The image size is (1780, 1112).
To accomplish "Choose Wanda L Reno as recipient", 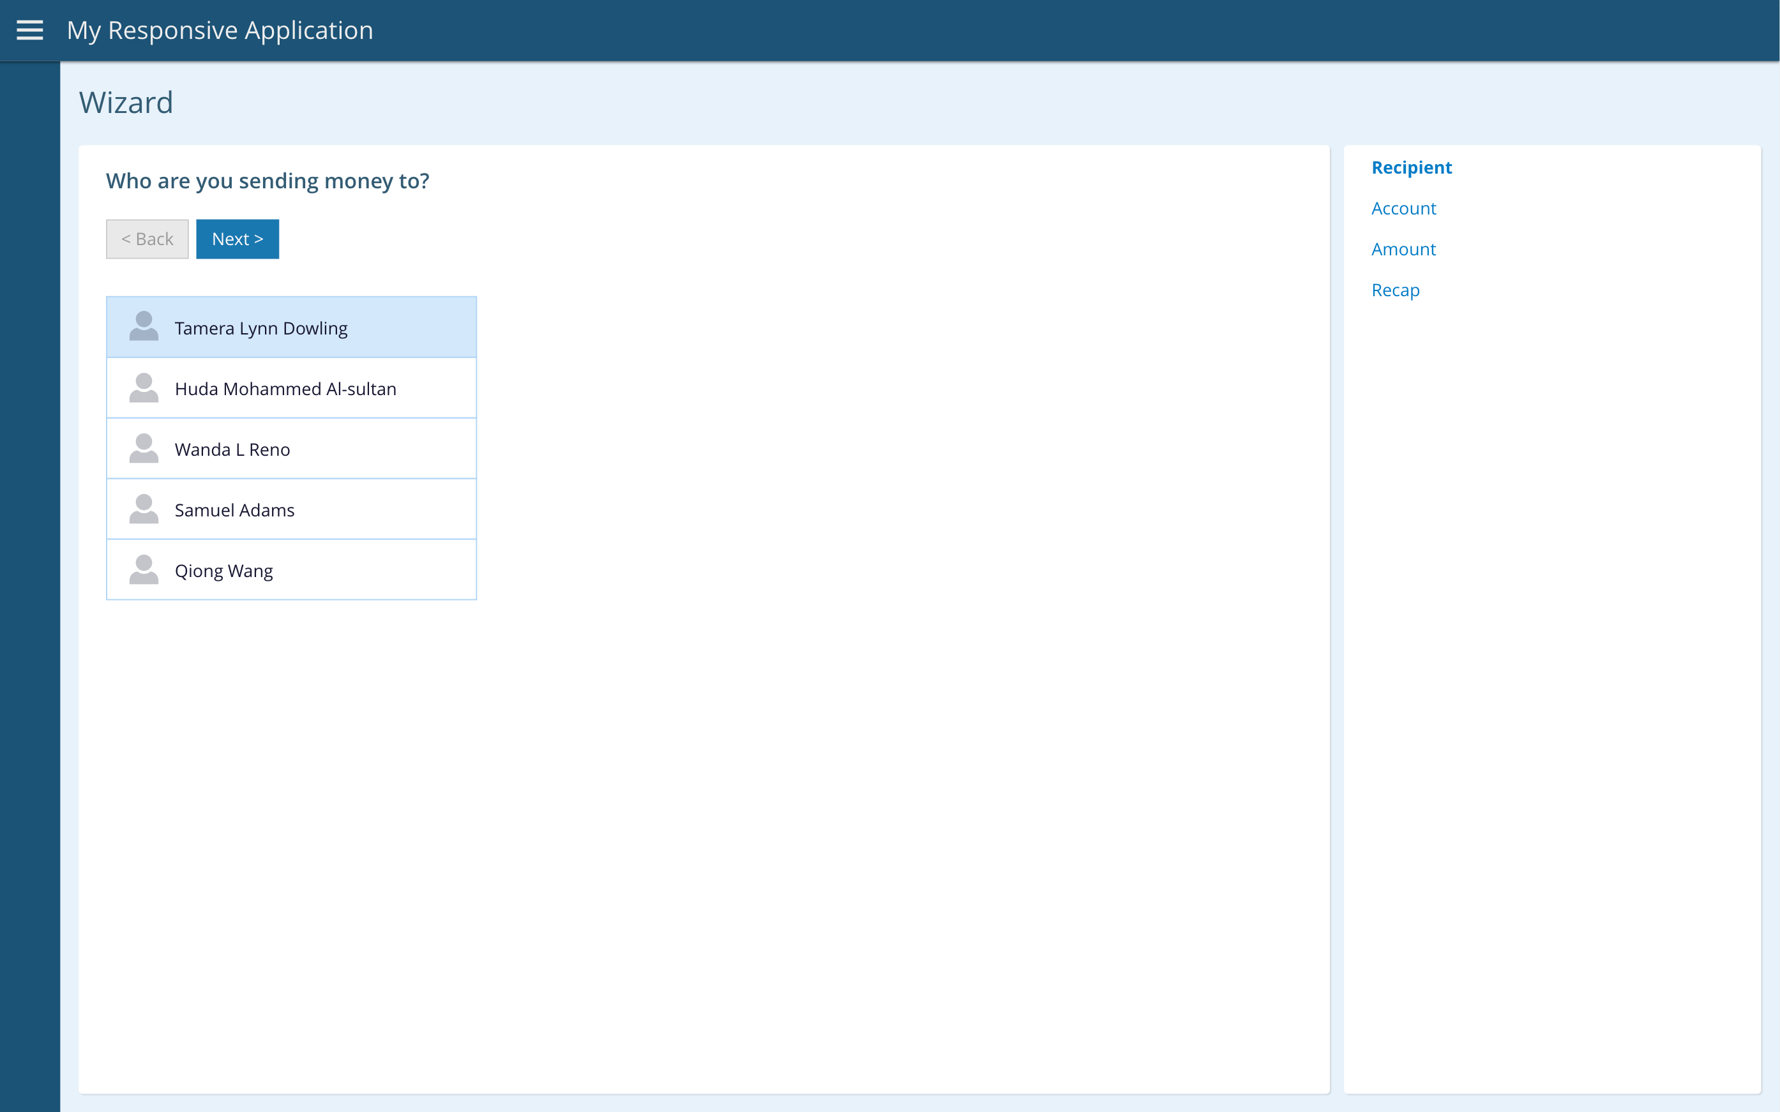I will pyautogui.click(x=232, y=449).
